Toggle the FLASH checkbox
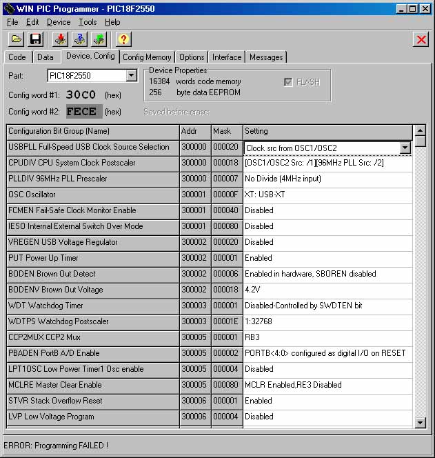Image resolution: width=435 pixels, height=458 pixels. 288,82
